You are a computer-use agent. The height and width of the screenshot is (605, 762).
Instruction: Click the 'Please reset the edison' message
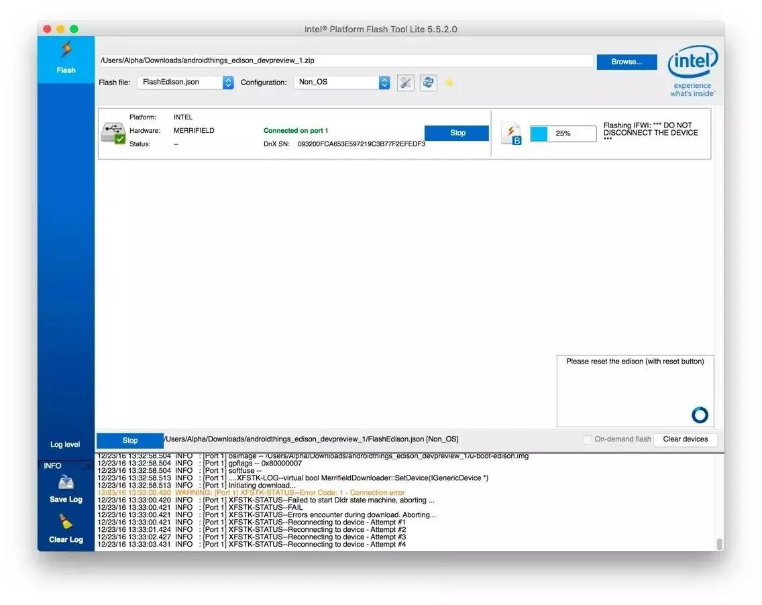pos(635,361)
